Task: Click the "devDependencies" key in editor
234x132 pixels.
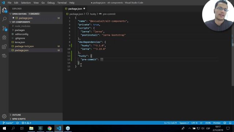Action: point(90,42)
